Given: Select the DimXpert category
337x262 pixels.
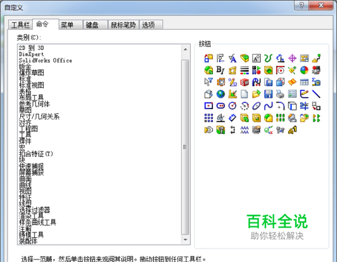Looking at the screenshot, I should 31,54.
